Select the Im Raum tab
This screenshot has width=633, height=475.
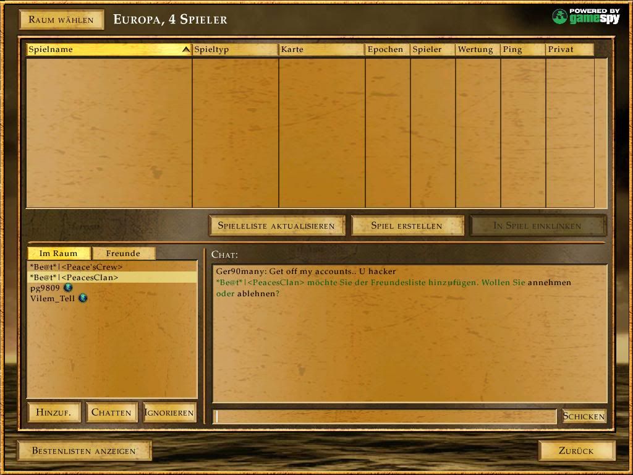coord(59,253)
